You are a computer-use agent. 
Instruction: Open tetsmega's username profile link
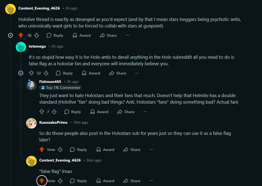37,46
